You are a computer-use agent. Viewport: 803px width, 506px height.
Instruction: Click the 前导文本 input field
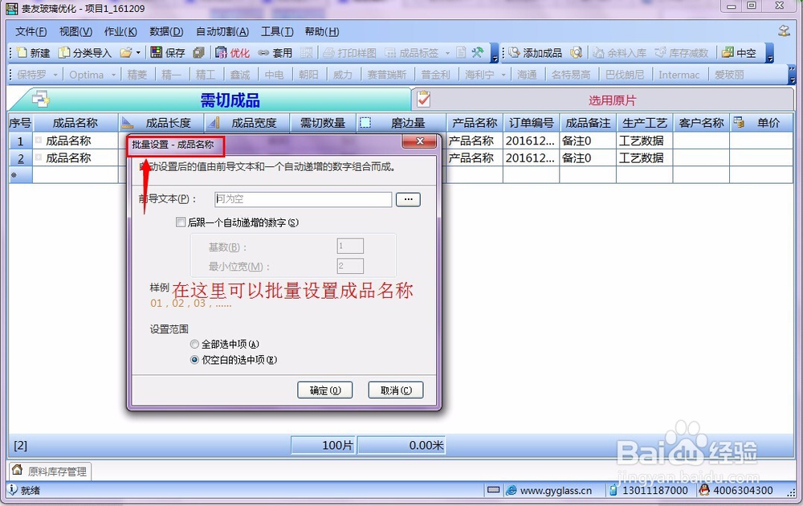304,199
